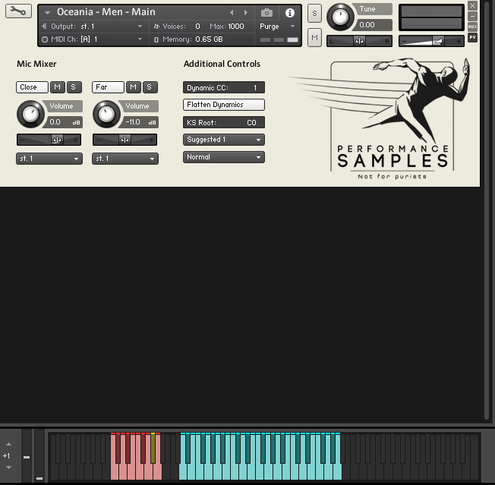Go to the previous instrument arrow
495x485 pixels.
(x=232, y=13)
